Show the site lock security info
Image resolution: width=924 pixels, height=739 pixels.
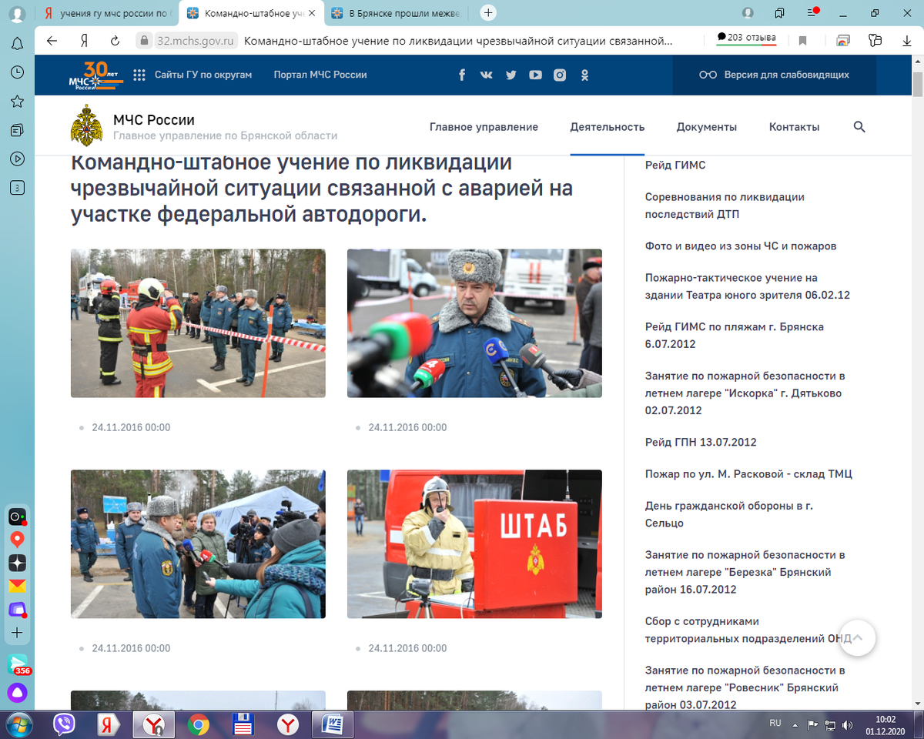[142, 41]
